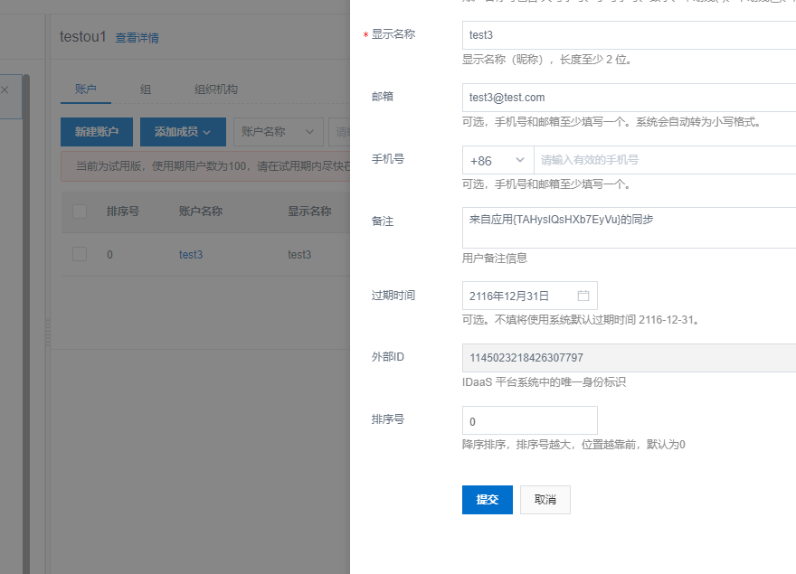Click into the 邮箱 email field
Screen dimensions: 796x574
tap(629, 98)
